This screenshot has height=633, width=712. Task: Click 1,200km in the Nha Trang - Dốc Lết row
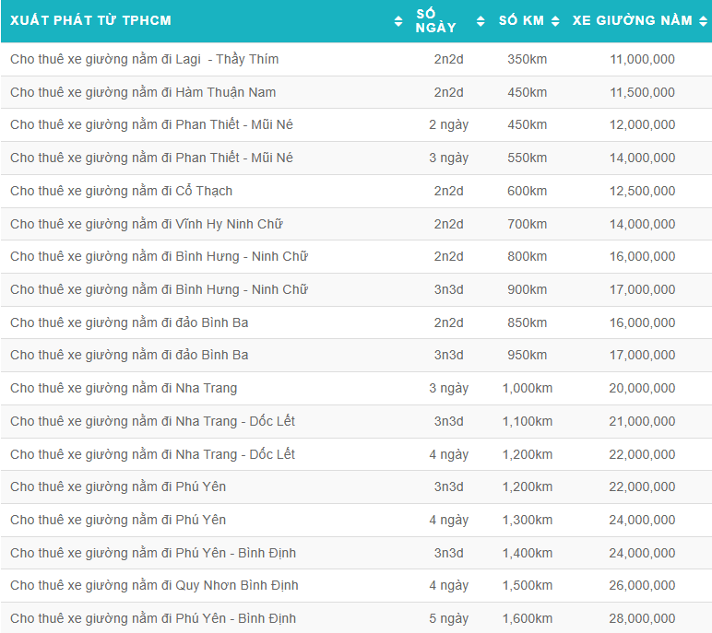528,454
